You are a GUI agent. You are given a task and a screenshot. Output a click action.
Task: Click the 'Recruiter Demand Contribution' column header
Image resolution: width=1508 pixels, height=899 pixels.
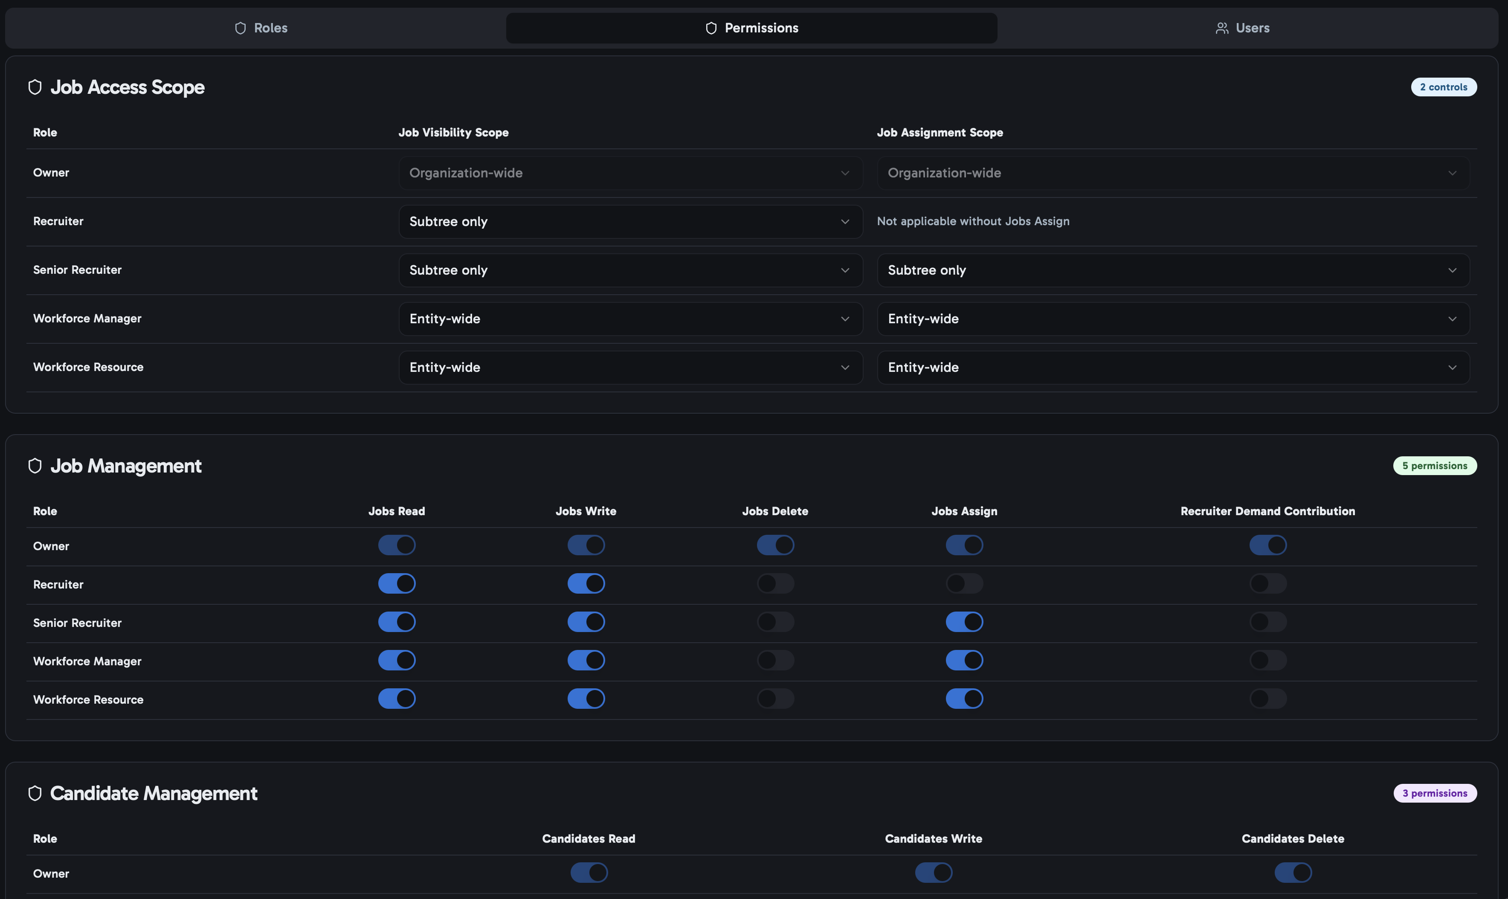tap(1268, 511)
